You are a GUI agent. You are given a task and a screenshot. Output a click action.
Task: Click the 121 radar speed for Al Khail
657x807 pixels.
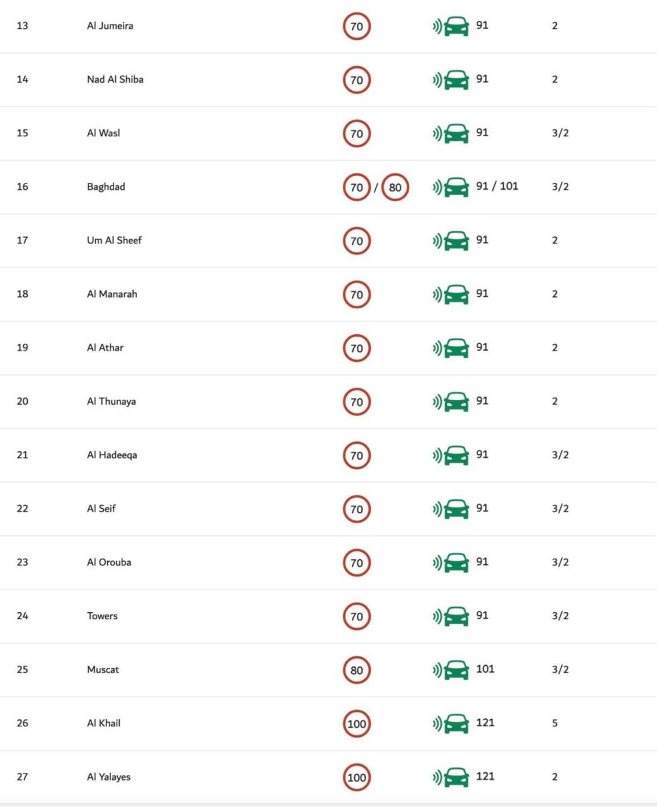pos(485,723)
